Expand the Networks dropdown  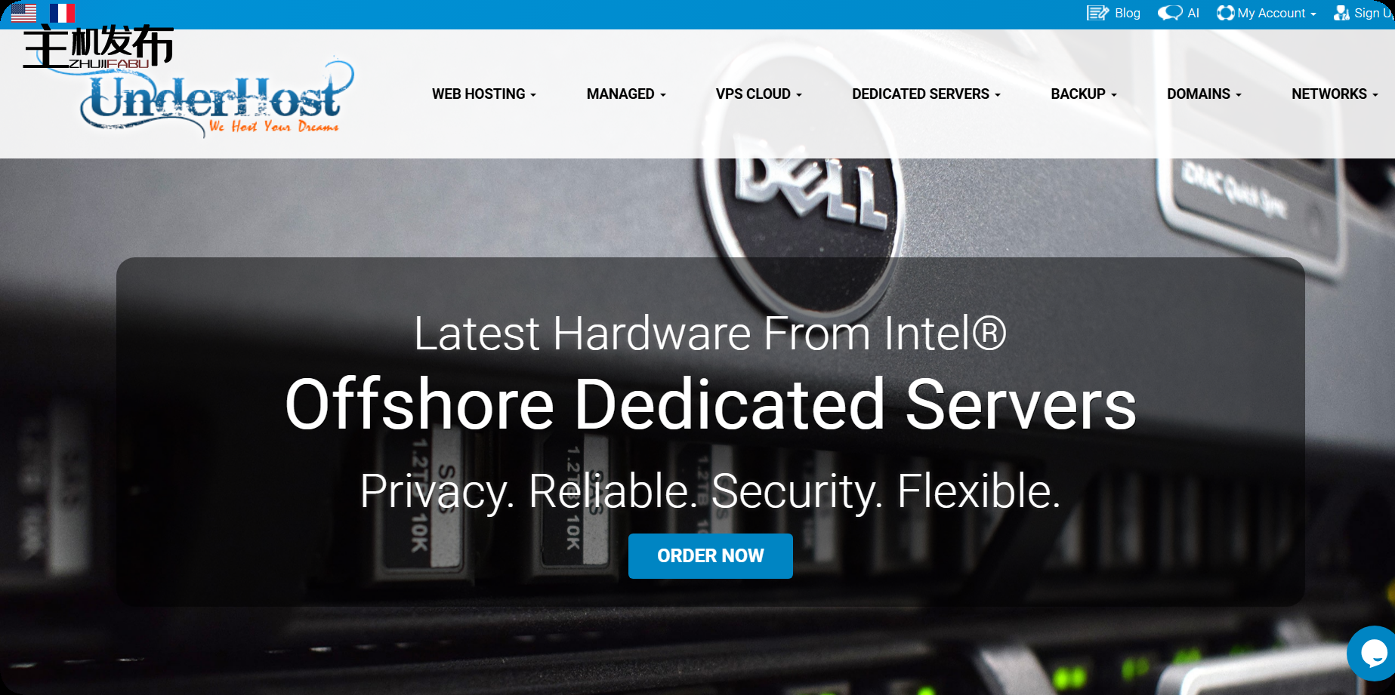(x=1335, y=94)
